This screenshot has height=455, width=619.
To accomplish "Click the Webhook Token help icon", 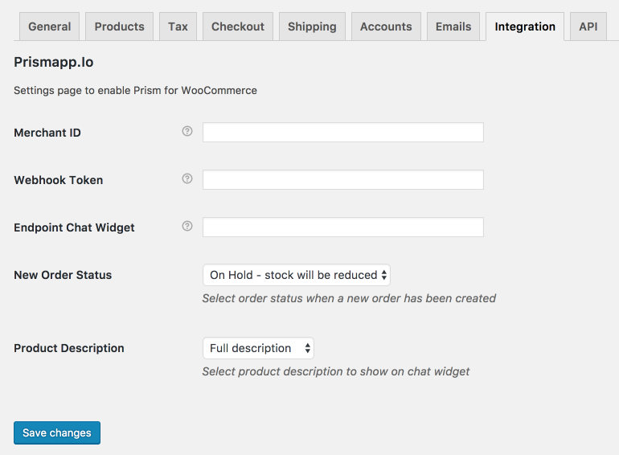I will click(187, 178).
